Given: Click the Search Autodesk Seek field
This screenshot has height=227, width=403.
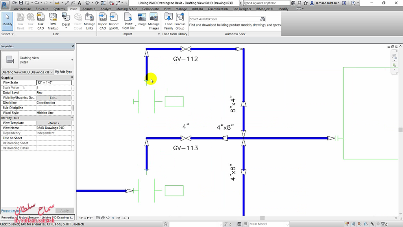Looking at the screenshot, I should [224, 19].
